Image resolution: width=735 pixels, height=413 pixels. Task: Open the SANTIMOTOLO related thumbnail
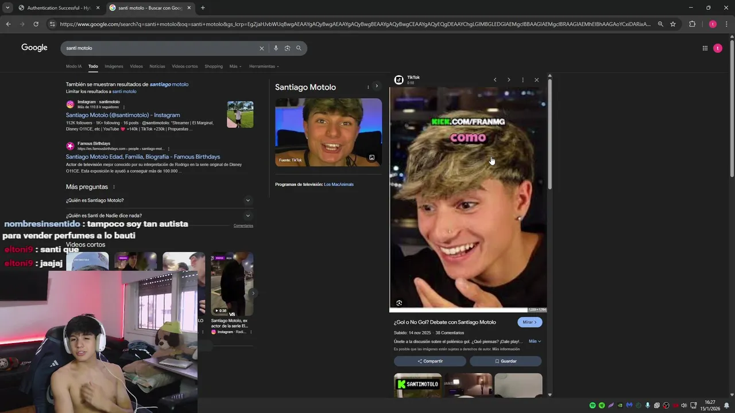(x=417, y=385)
